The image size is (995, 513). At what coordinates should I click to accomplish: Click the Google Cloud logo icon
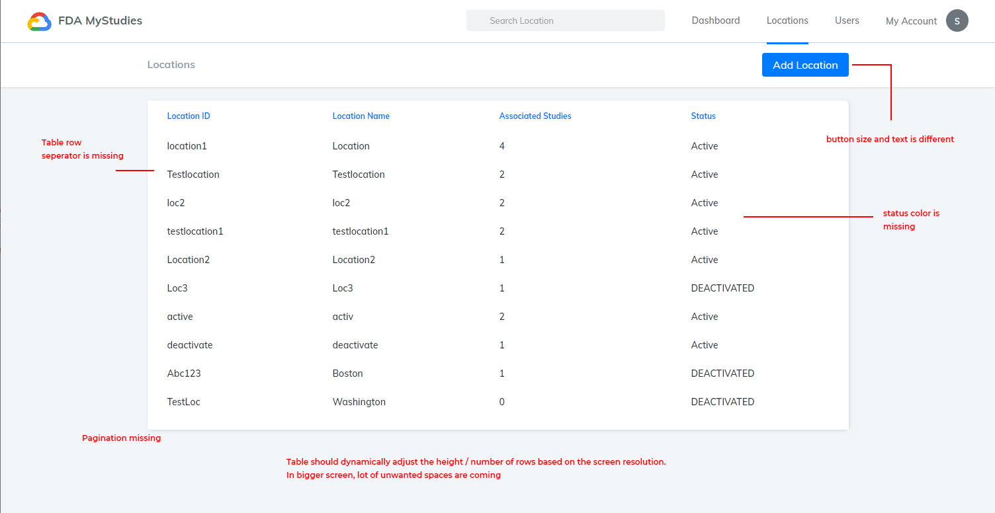click(40, 21)
